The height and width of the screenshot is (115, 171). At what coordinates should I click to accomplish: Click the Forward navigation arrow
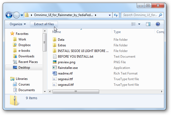point(16,15)
